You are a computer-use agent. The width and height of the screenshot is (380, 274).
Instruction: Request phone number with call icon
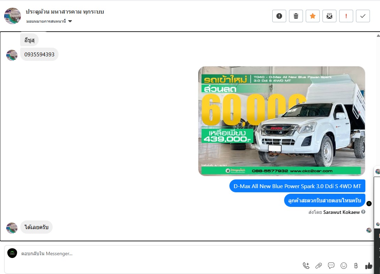(x=306, y=266)
